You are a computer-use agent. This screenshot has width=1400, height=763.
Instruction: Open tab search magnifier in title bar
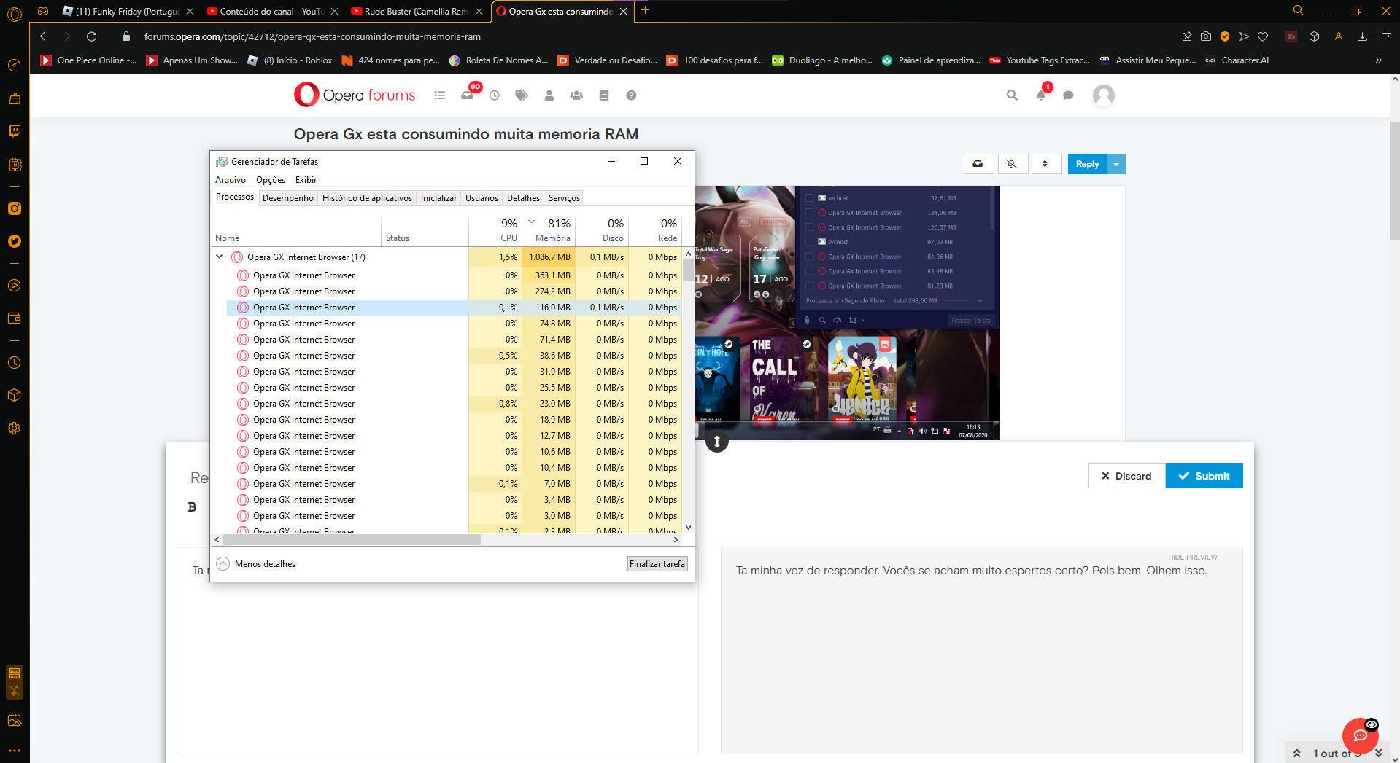click(1298, 11)
